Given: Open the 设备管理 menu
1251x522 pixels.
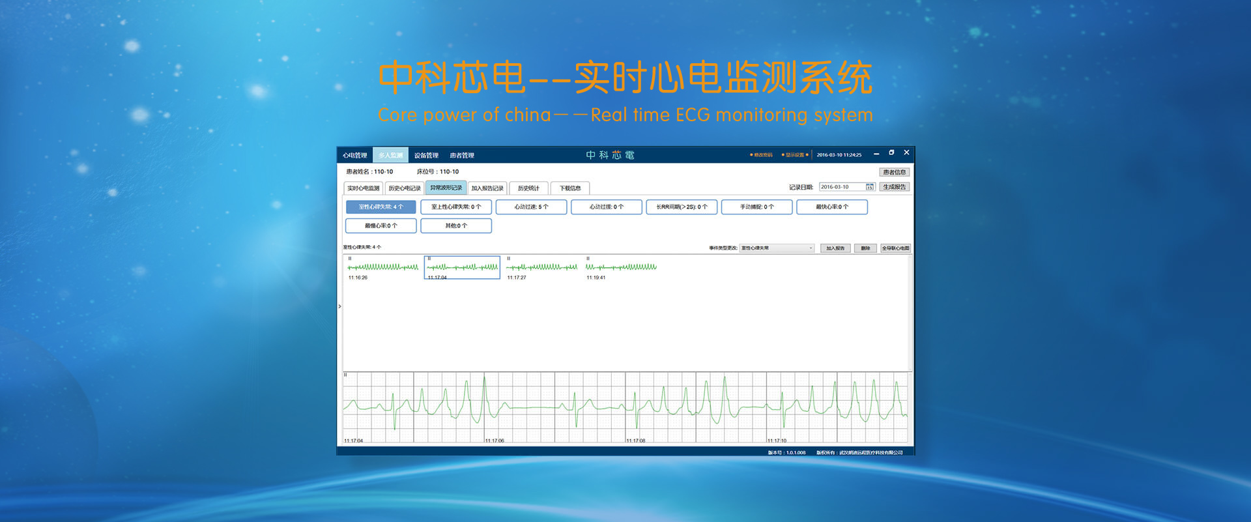Looking at the screenshot, I should [x=426, y=155].
